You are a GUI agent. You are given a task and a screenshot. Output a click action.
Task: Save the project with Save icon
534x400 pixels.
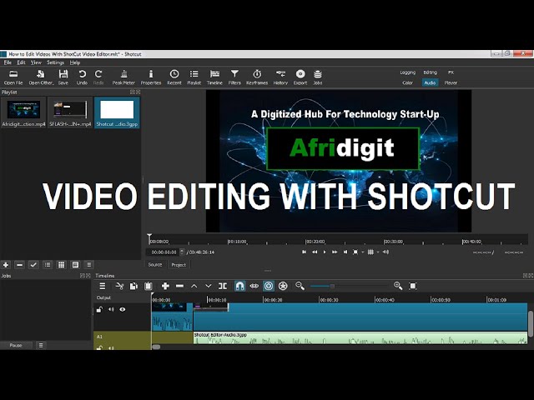(x=63, y=77)
